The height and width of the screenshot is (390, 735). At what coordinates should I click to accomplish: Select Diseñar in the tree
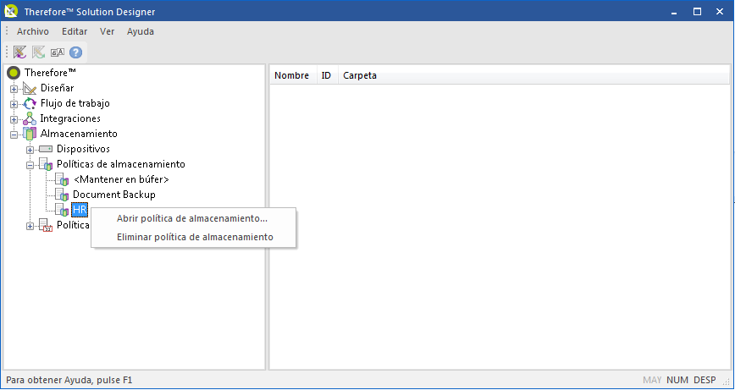click(58, 88)
